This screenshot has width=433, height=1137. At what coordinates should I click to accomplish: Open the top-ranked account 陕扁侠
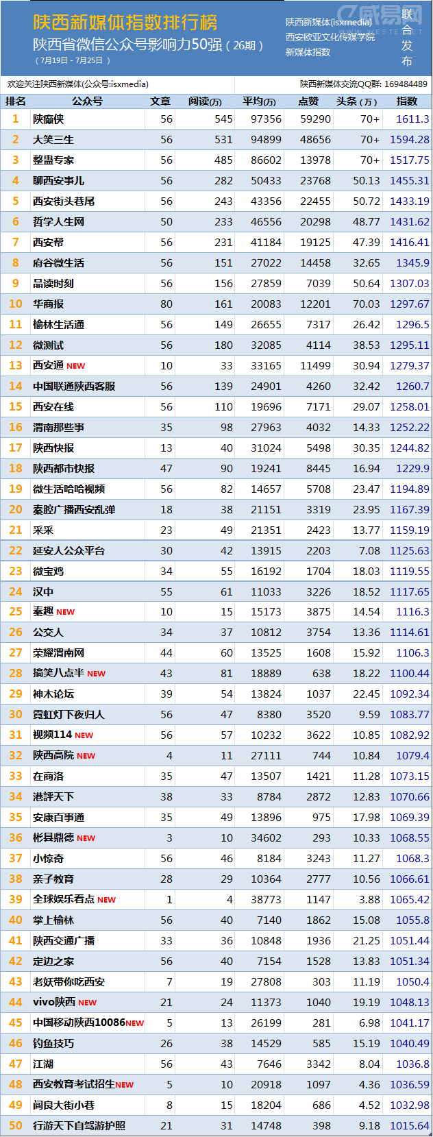click(49, 119)
